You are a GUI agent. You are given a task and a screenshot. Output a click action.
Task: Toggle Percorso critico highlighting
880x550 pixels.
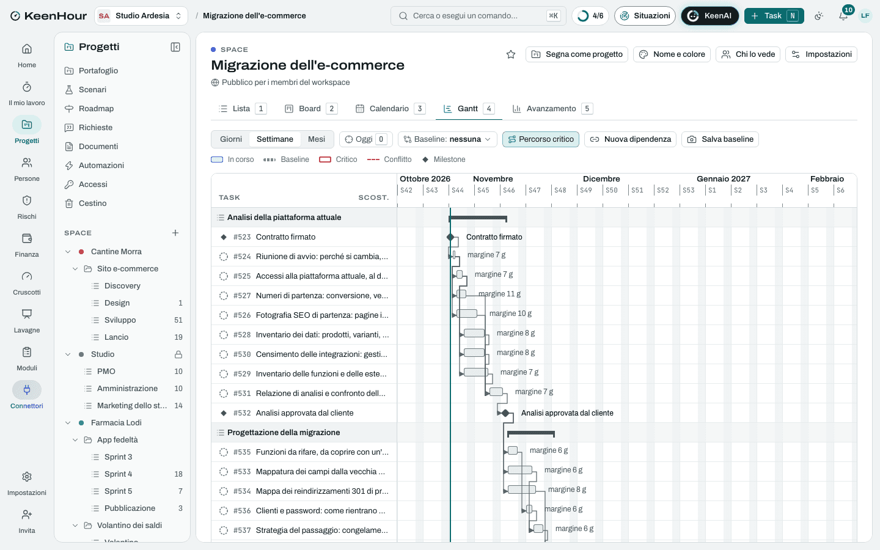[541, 139]
